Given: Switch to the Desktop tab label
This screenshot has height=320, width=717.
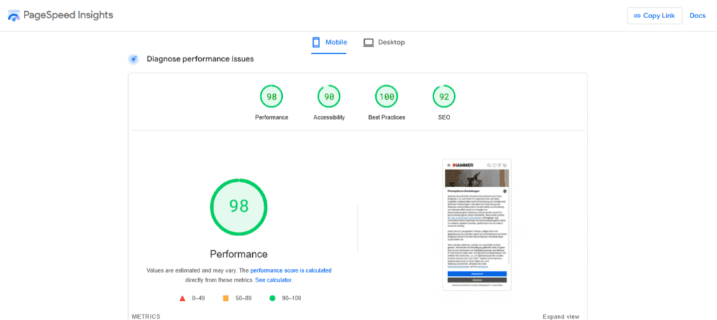Looking at the screenshot, I should 391,43.
